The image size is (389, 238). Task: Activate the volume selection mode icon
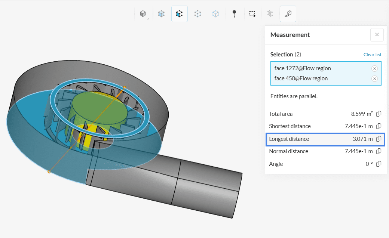pyautogui.click(x=161, y=14)
